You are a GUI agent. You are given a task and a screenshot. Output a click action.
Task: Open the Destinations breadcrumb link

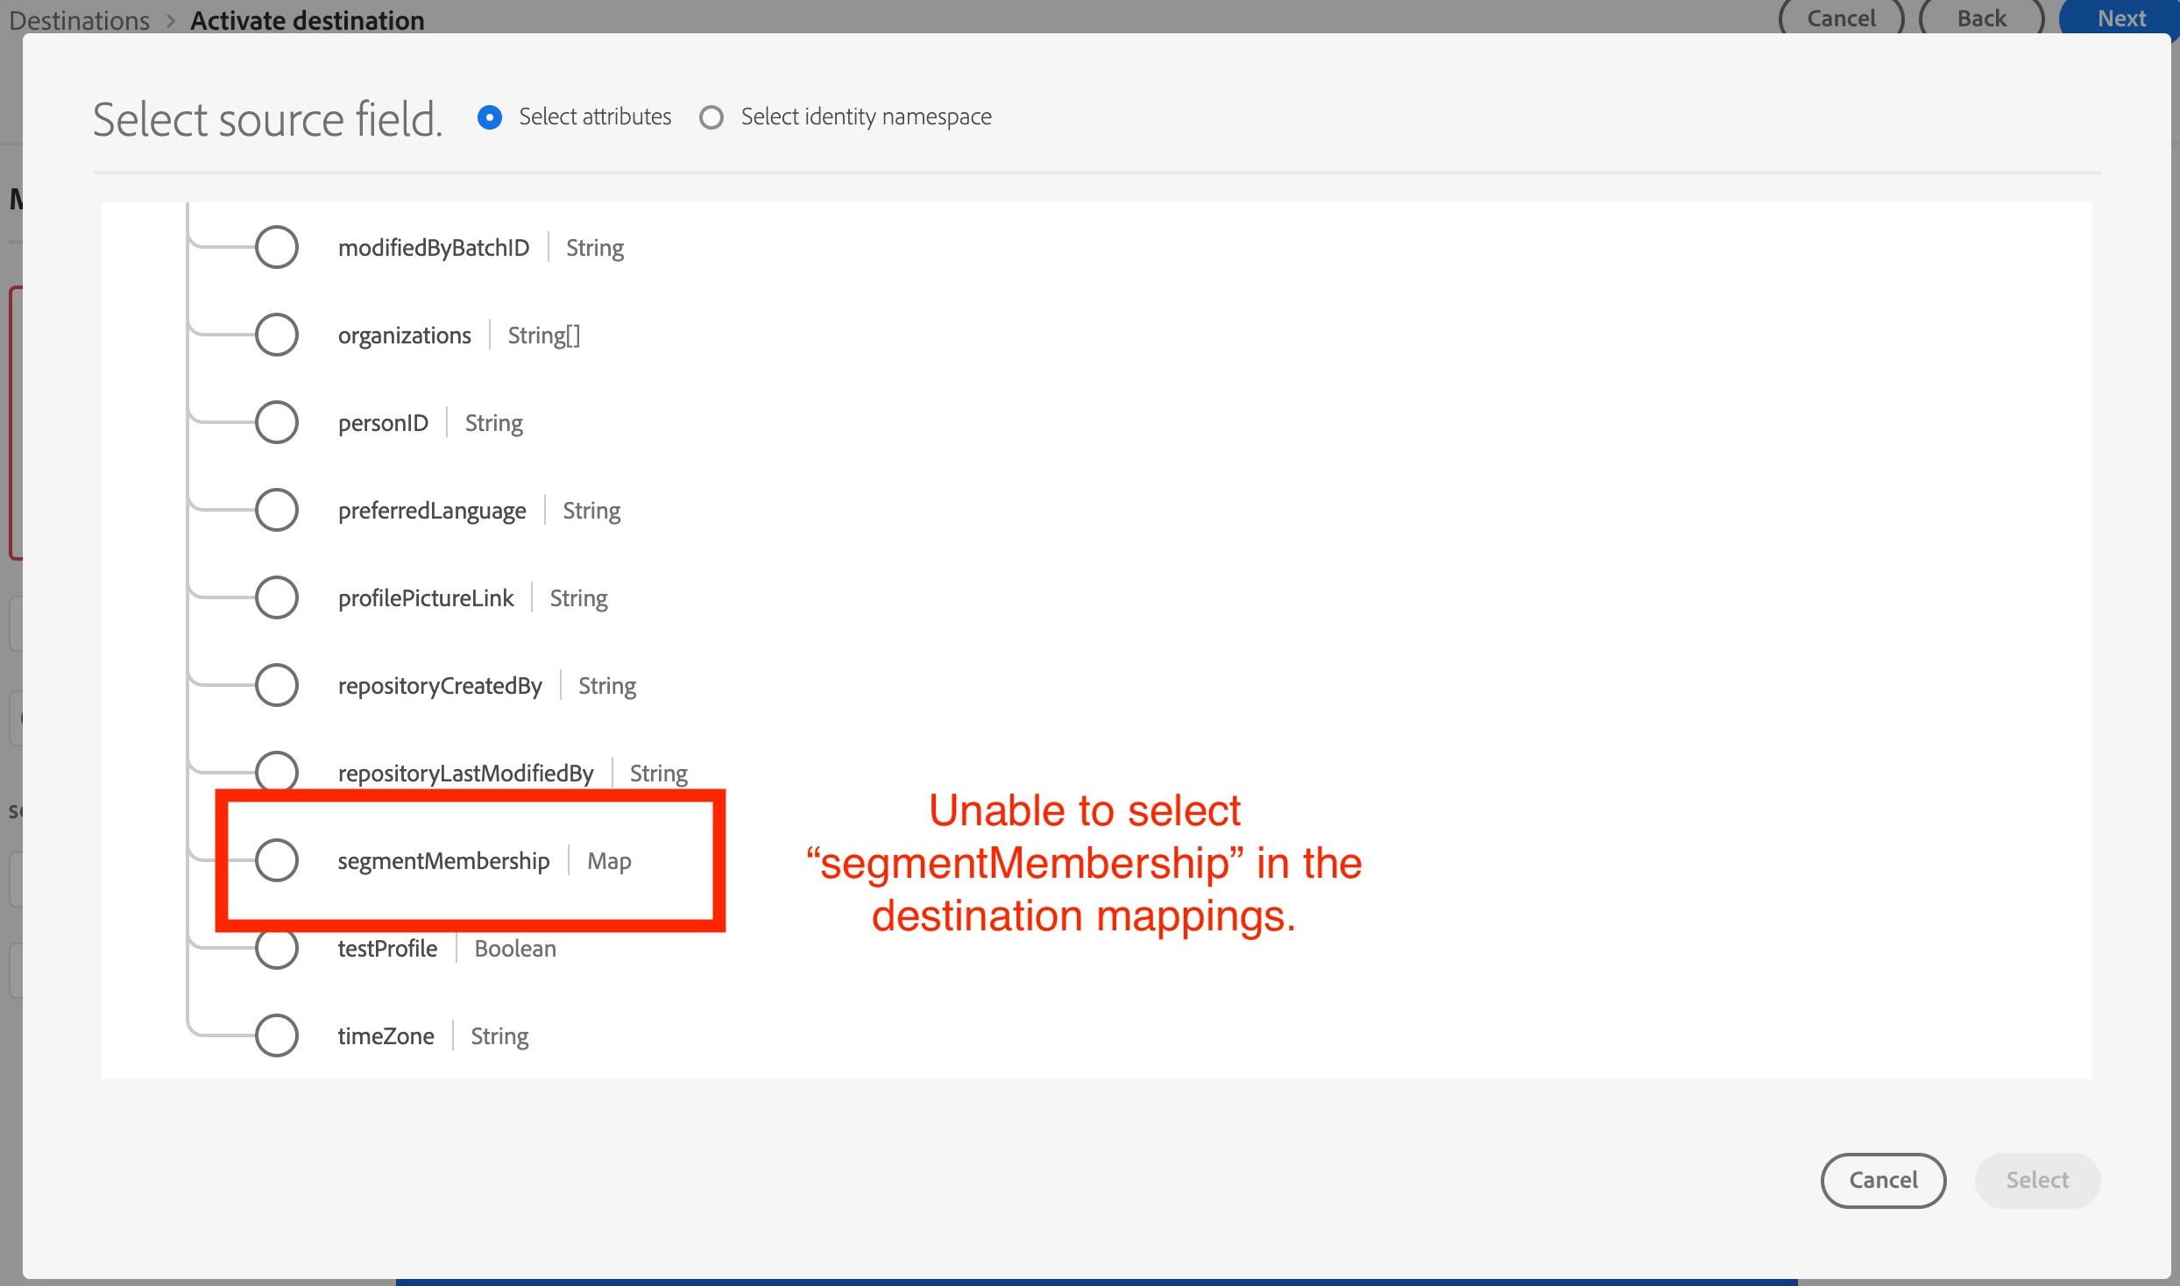click(x=80, y=20)
